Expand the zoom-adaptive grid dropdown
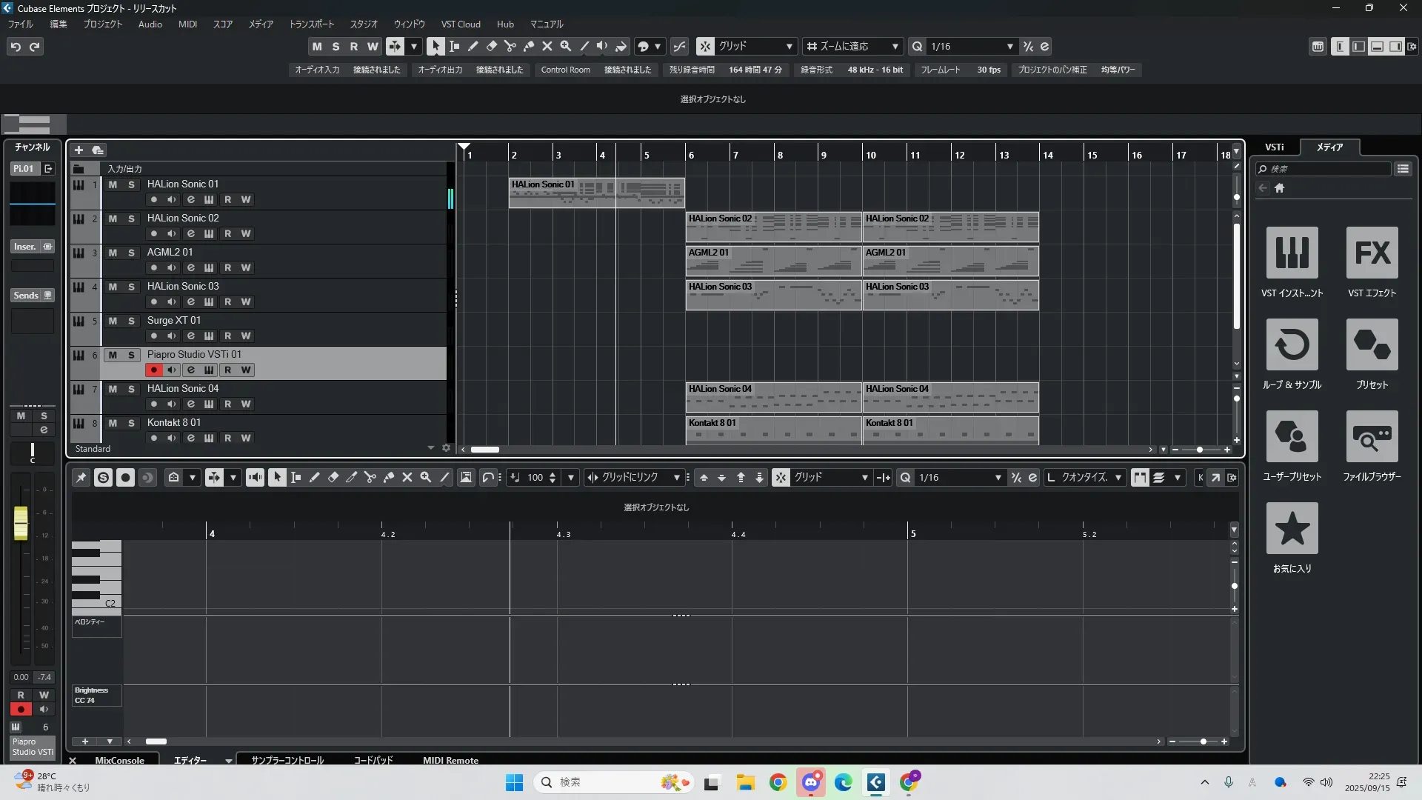The width and height of the screenshot is (1422, 800). (x=895, y=47)
